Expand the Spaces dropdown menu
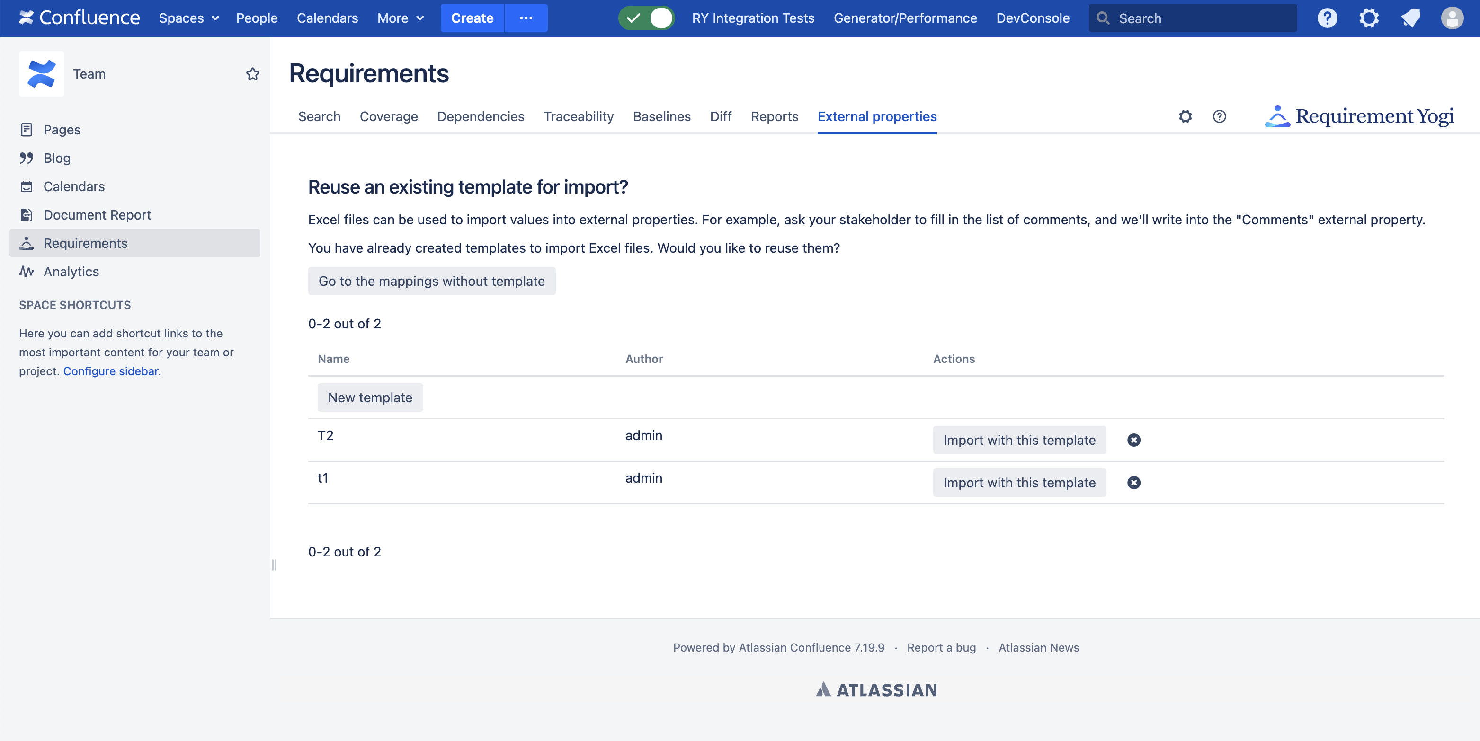 (189, 18)
